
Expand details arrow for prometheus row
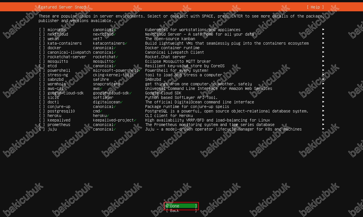[323, 125]
